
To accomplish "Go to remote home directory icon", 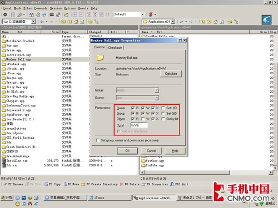I will [216, 22].
